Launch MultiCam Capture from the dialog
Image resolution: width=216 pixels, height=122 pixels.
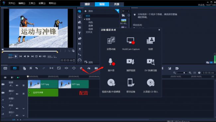pyautogui.click(x=131, y=40)
